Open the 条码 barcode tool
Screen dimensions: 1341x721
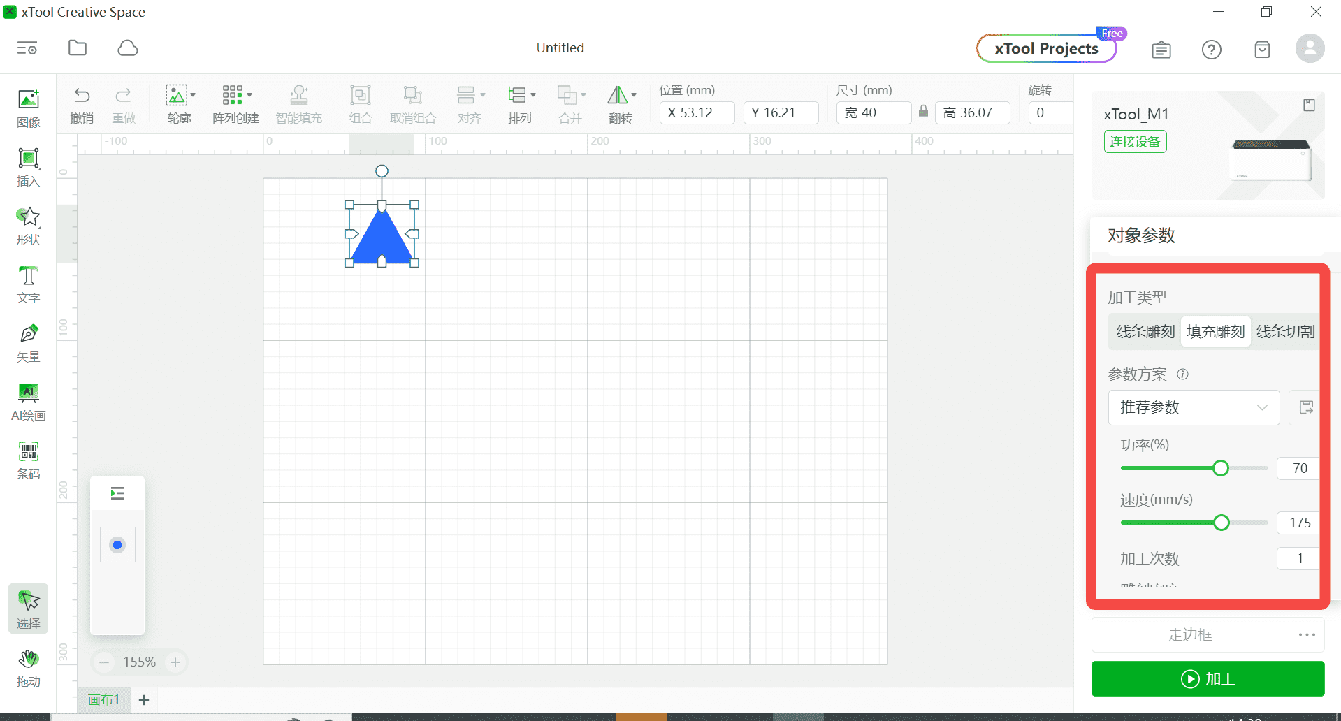[x=29, y=460]
